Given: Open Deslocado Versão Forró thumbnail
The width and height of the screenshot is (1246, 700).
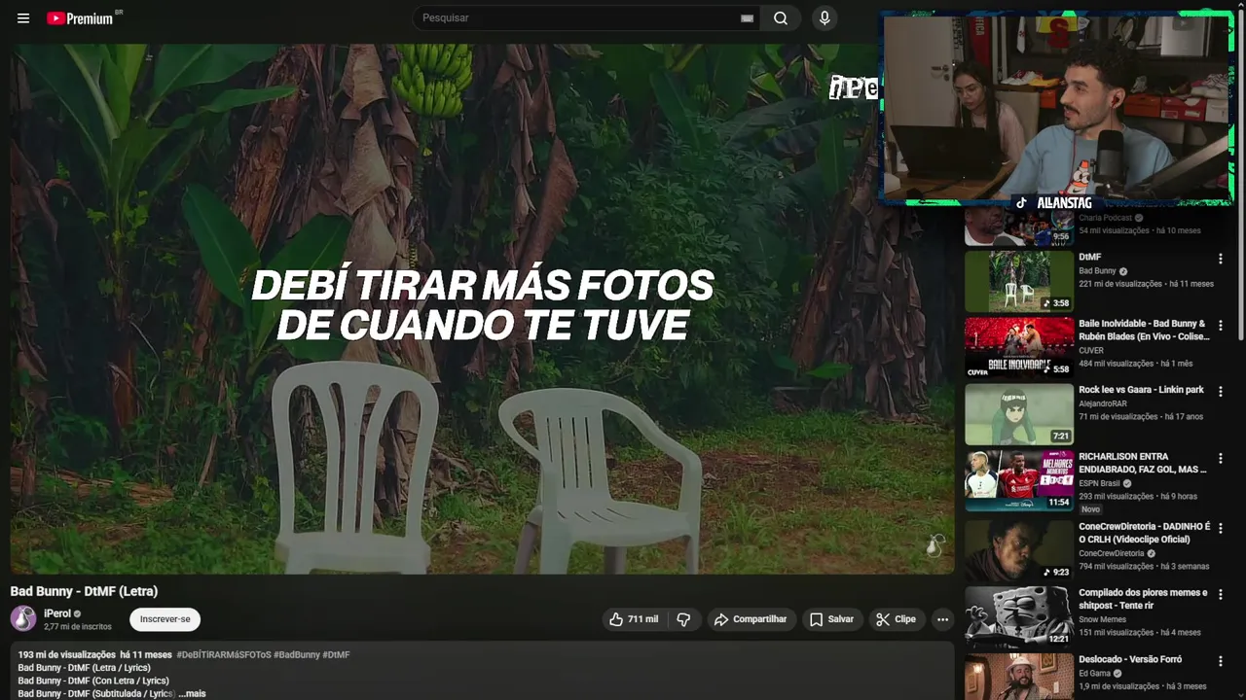Looking at the screenshot, I should (x=1019, y=677).
